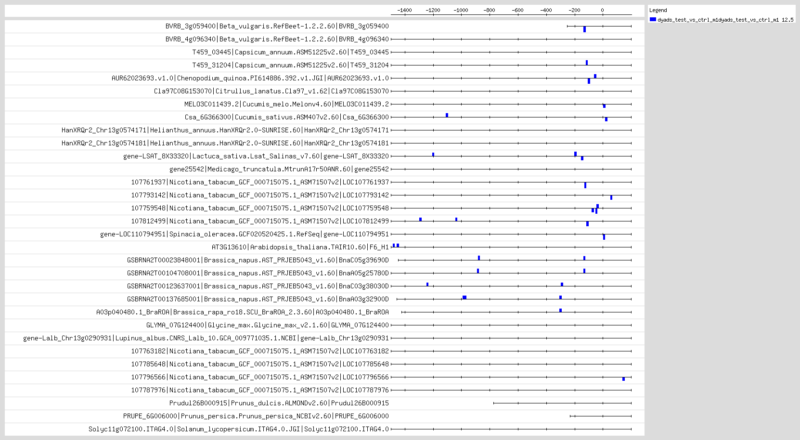The image size is (800, 440).
Task: Click the marker on LOC107796566 row
Action: point(623,379)
